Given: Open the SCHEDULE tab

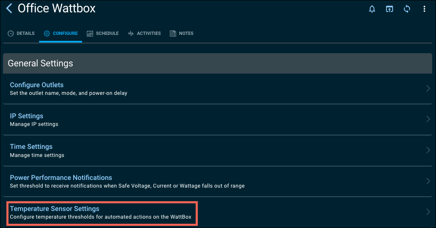Looking at the screenshot, I should point(103,33).
